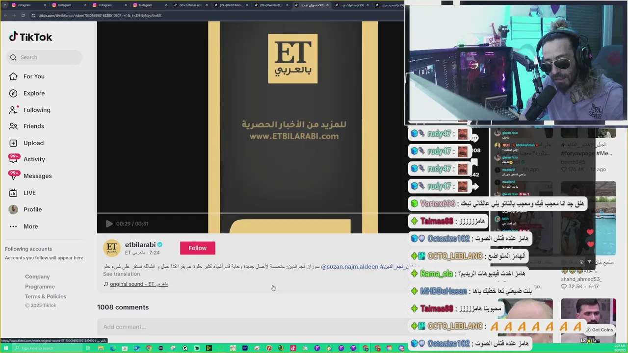Image resolution: width=628 pixels, height=353 pixels.
Task: Click the '© 2025 TikTok' footer text
Action: 41,305
